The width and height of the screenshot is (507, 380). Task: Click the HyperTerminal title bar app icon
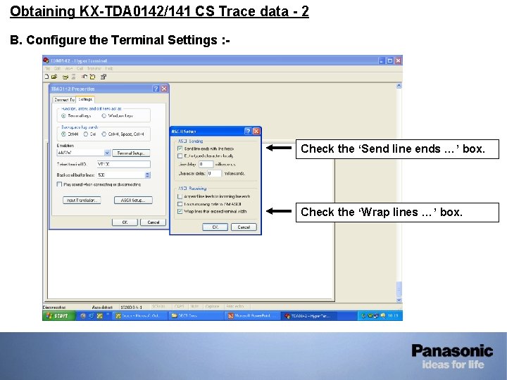click(46, 61)
